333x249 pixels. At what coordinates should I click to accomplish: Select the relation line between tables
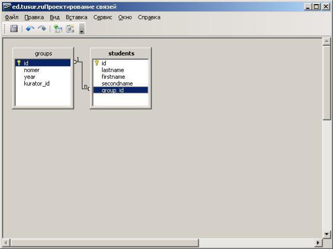(x=82, y=75)
